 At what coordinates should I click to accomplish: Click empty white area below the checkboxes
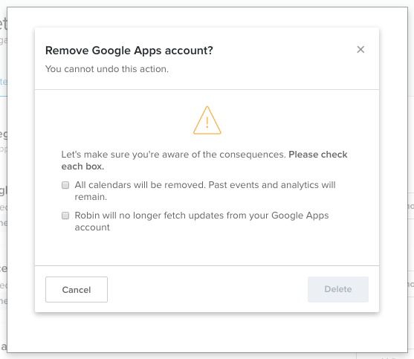coord(207,250)
